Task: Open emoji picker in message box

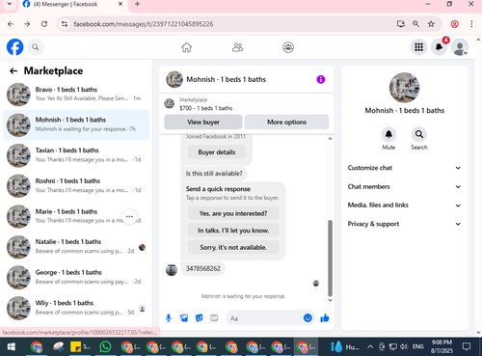Action: click(x=308, y=318)
